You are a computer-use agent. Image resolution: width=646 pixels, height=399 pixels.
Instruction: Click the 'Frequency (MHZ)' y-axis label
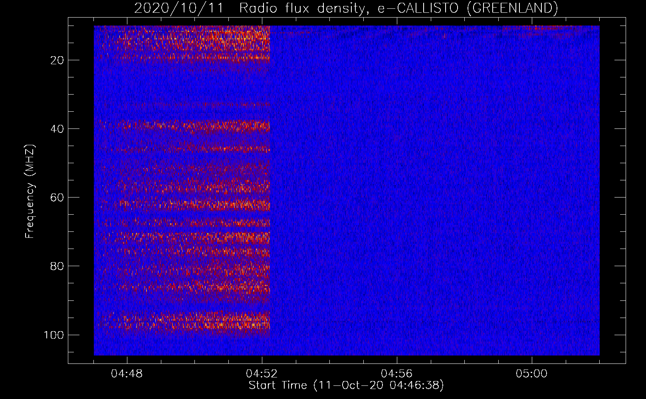[30, 191]
